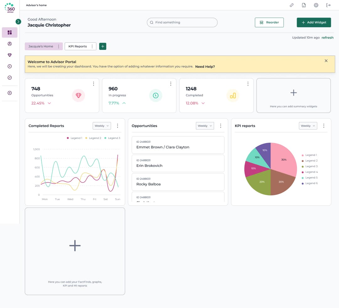Viewport: 339px width, 308px height.
Task: Open the 1248 Completed card menu
Action: click(248, 84)
